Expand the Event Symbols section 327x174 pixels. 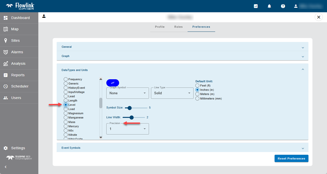click(x=182, y=148)
